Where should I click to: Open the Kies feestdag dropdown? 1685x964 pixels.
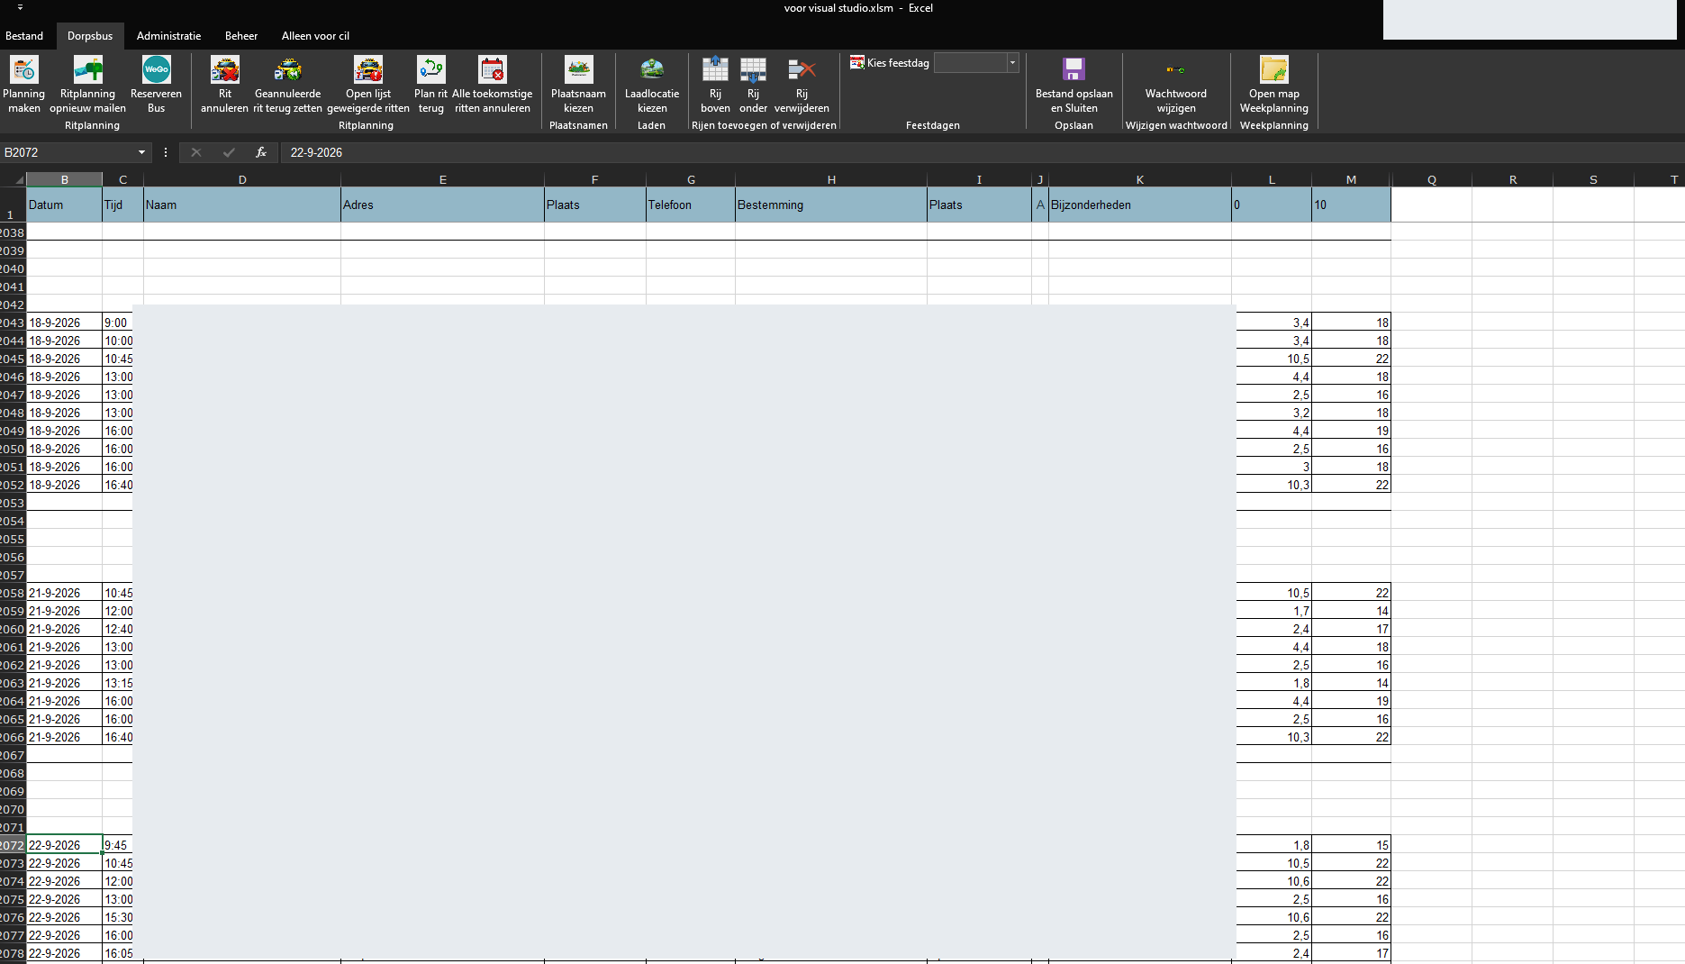click(x=1012, y=63)
